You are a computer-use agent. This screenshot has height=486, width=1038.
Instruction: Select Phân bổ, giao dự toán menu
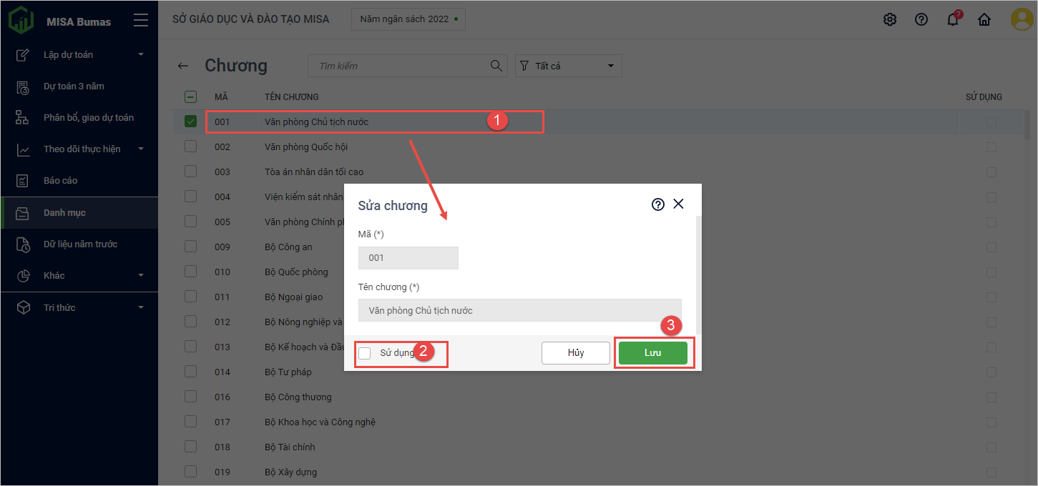88,117
